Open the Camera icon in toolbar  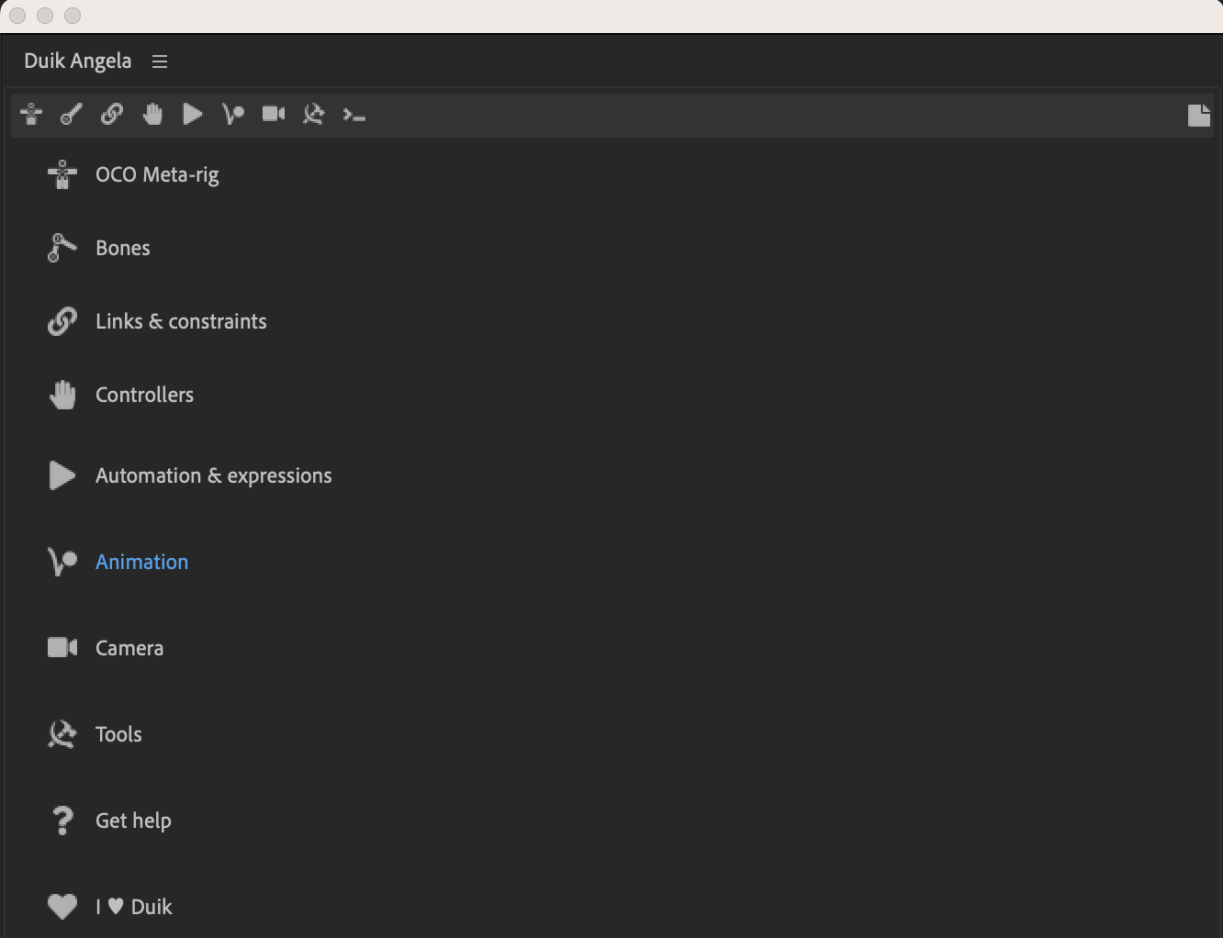pos(274,114)
